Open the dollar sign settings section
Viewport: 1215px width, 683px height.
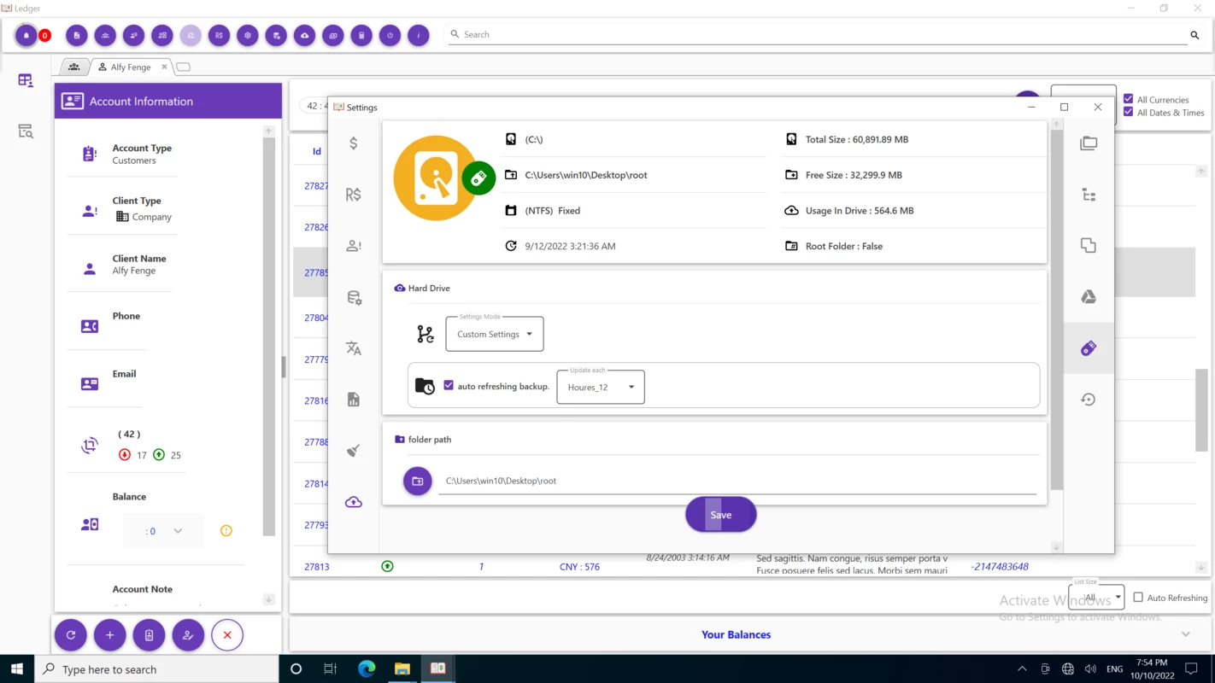pos(354,143)
